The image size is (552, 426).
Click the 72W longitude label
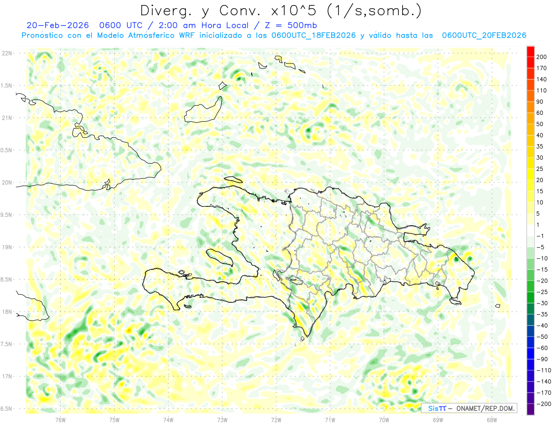[x=276, y=419]
